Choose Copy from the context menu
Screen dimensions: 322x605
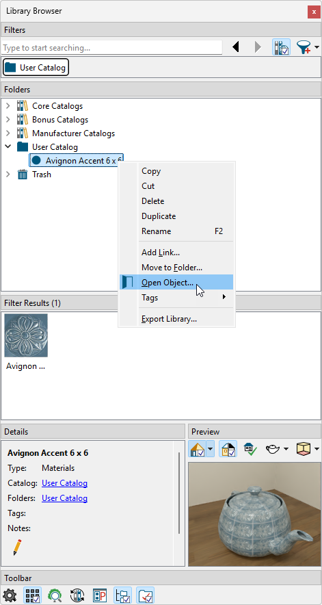176,171
